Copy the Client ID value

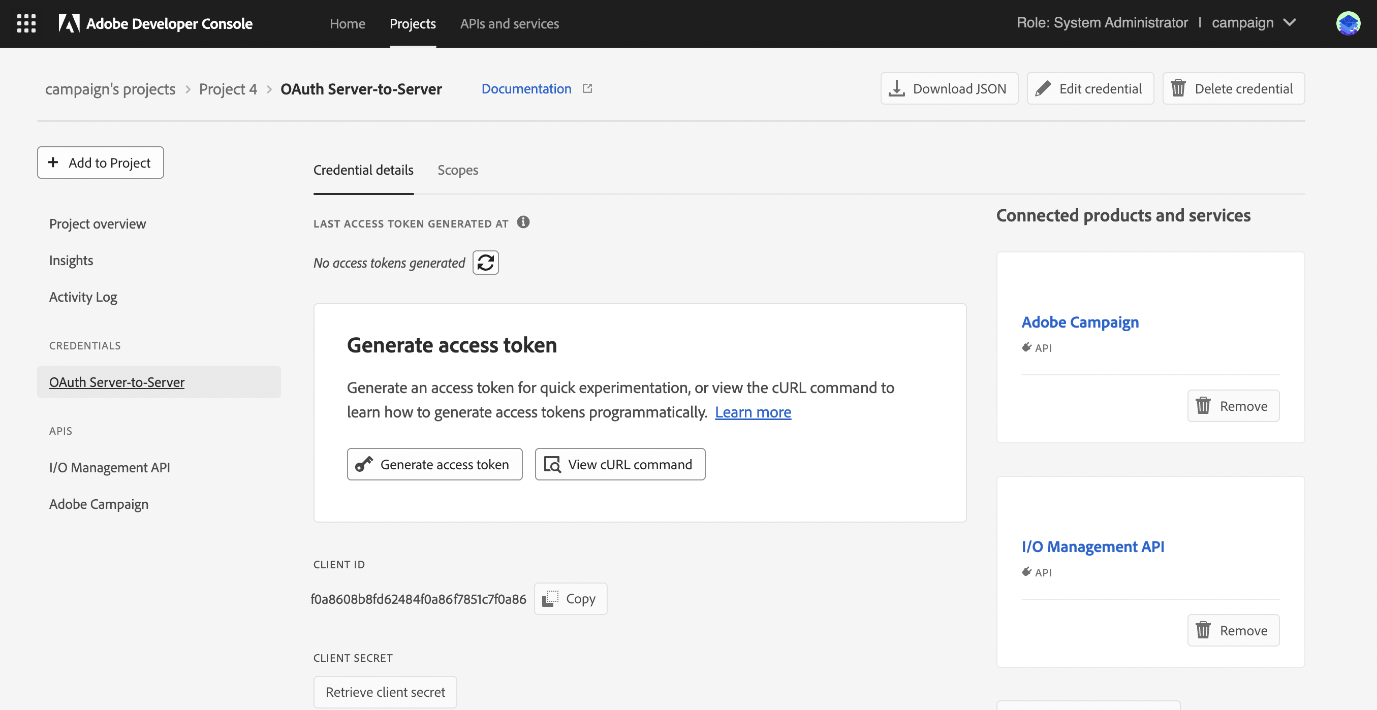(571, 598)
